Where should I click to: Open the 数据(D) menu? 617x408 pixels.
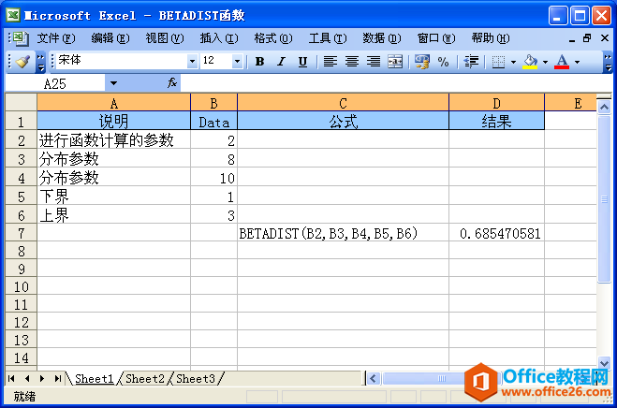(382, 38)
